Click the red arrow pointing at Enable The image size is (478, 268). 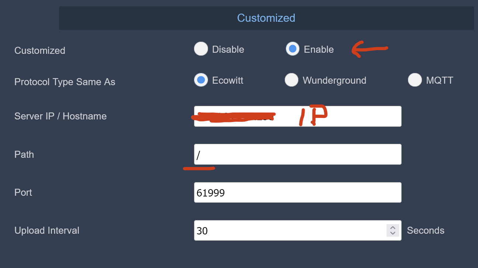(370, 49)
